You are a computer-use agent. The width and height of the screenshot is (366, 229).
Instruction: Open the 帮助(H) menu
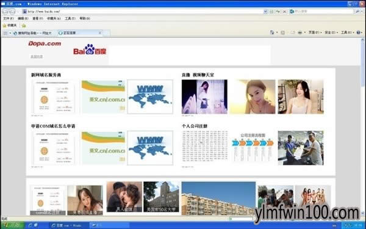click(x=85, y=18)
